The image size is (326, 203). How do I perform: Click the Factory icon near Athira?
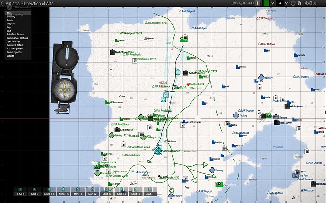tap(261, 78)
